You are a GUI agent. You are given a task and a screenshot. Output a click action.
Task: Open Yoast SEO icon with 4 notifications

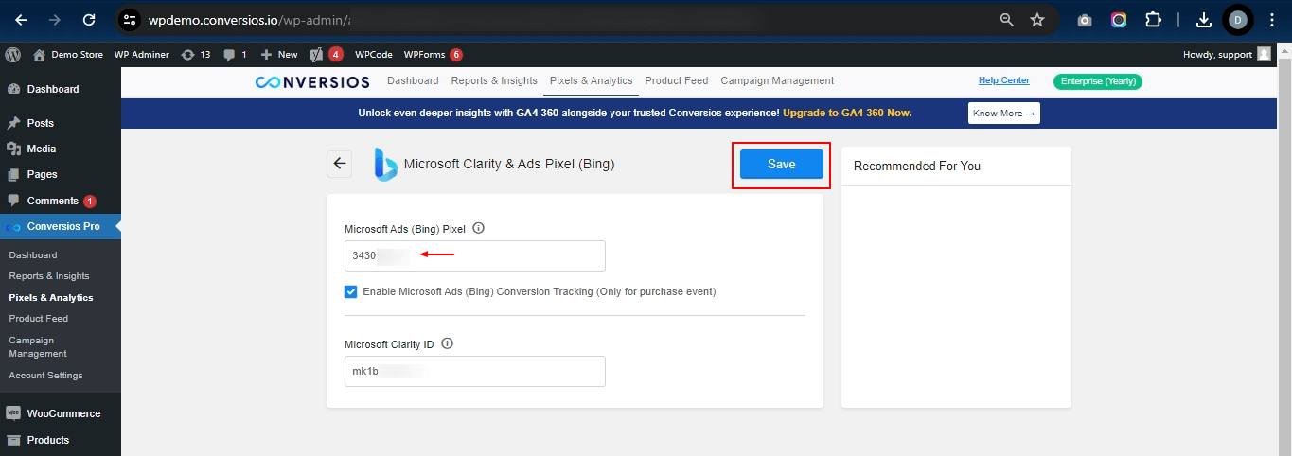pyautogui.click(x=326, y=54)
